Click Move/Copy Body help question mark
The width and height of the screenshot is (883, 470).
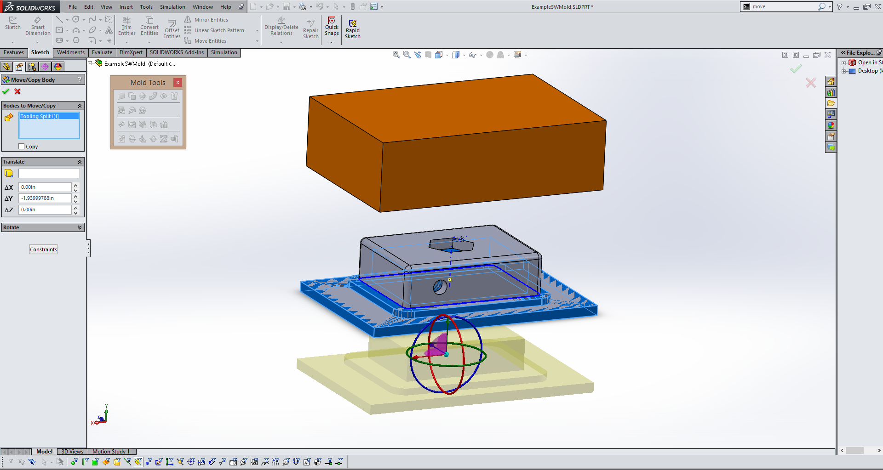80,79
